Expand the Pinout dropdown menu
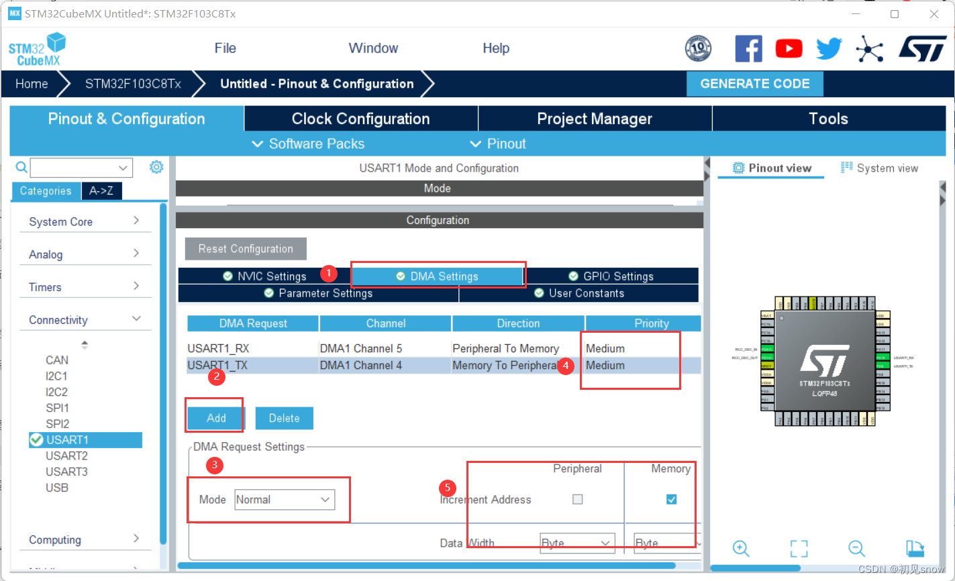Image resolution: width=955 pixels, height=581 pixels. [497, 144]
